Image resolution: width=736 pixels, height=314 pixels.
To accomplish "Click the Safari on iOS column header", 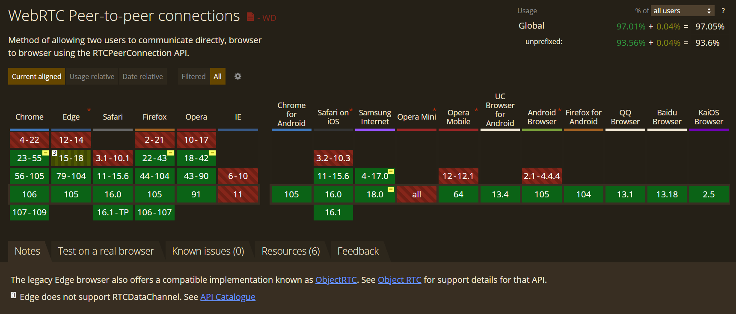I will [x=333, y=117].
